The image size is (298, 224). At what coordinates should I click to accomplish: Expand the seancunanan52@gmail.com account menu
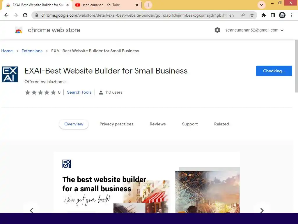coord(254,30)
